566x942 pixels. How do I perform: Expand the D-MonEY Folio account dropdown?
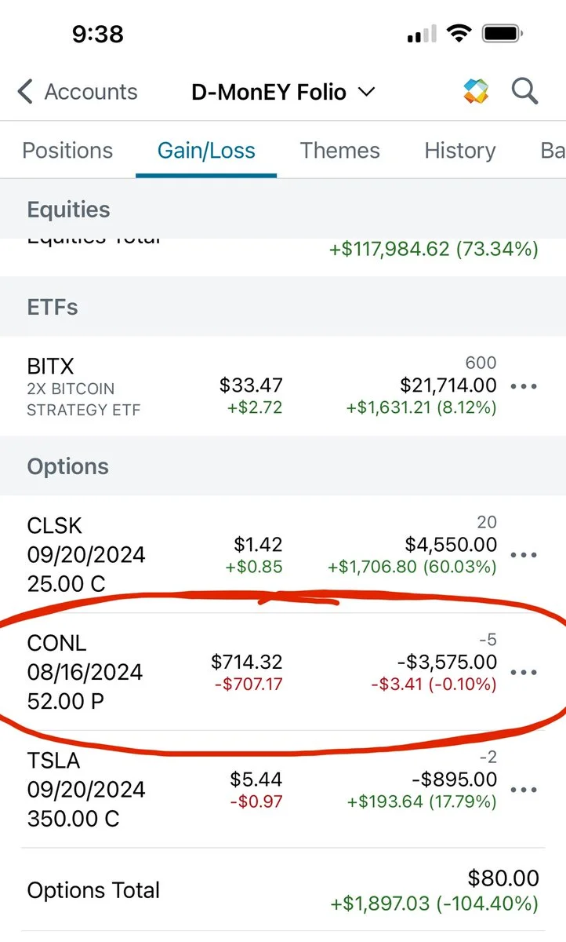click(x=283, y=92)
